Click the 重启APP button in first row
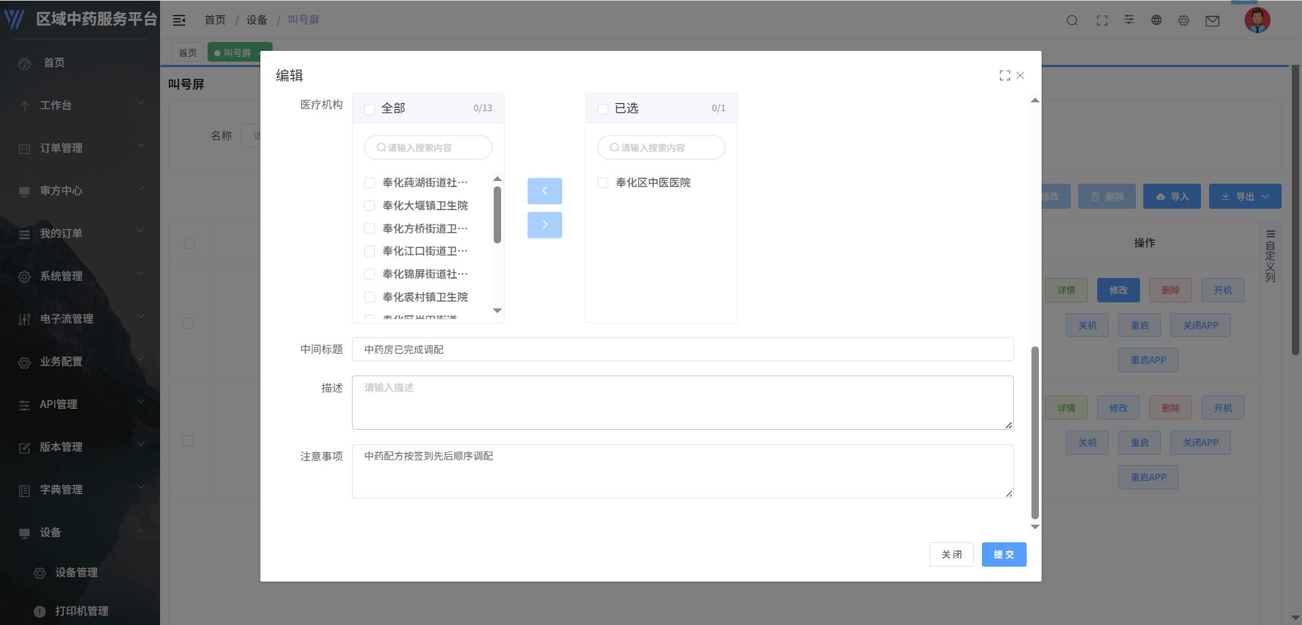This screenshot has width=1302, height=625. [x=1148, y=360]
